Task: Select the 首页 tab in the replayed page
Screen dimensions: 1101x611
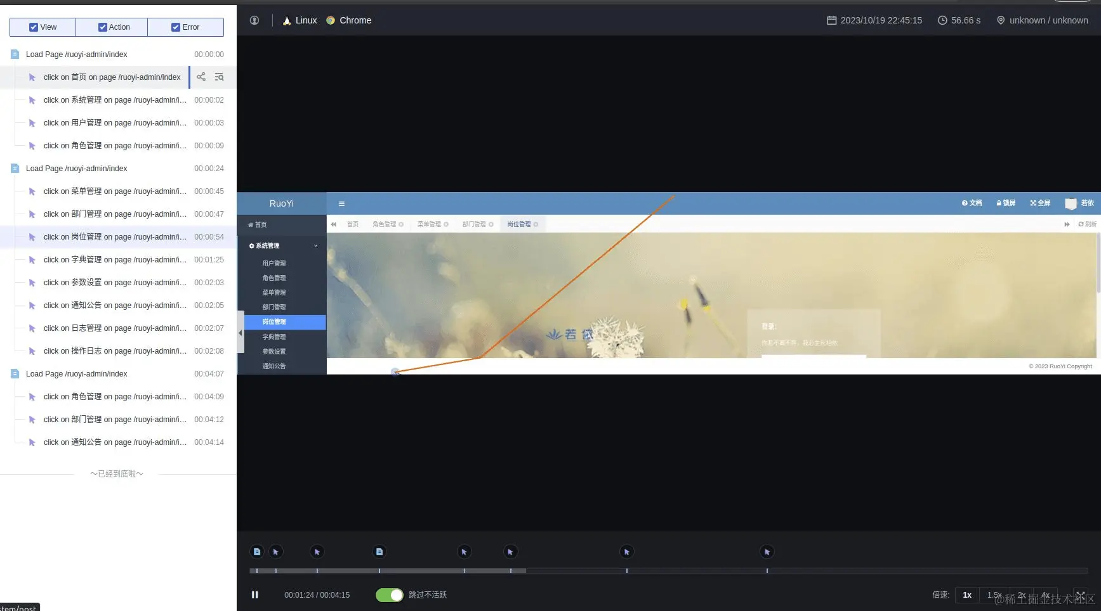Action: point(353,224)
